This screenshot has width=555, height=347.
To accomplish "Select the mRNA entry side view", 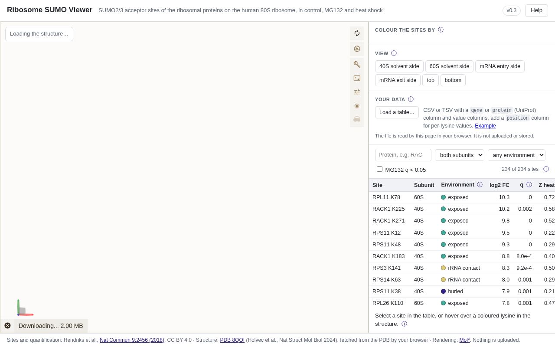I will pos(500,66).
